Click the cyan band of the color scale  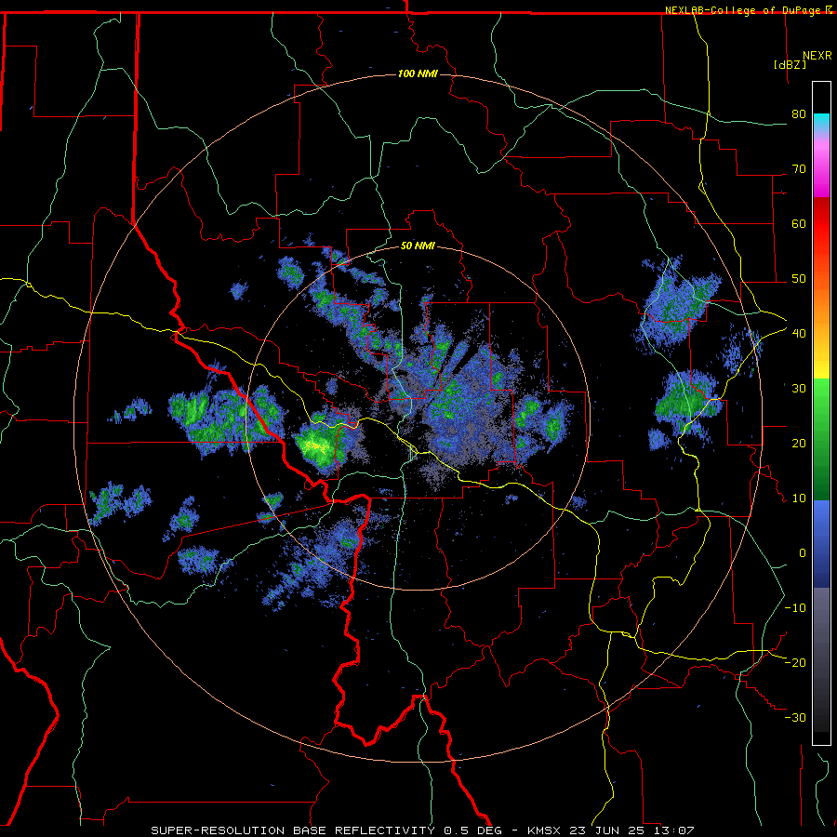point(821,122)
